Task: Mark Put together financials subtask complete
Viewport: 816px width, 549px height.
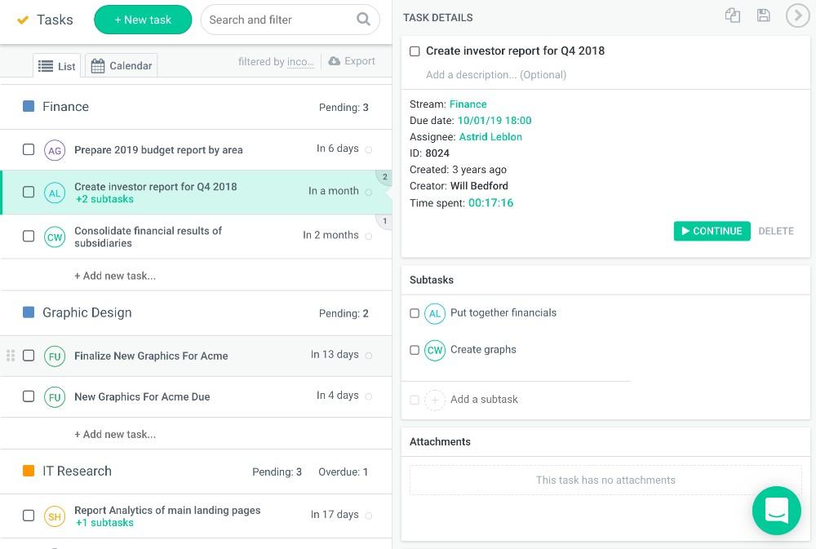Action: [415, 313]
